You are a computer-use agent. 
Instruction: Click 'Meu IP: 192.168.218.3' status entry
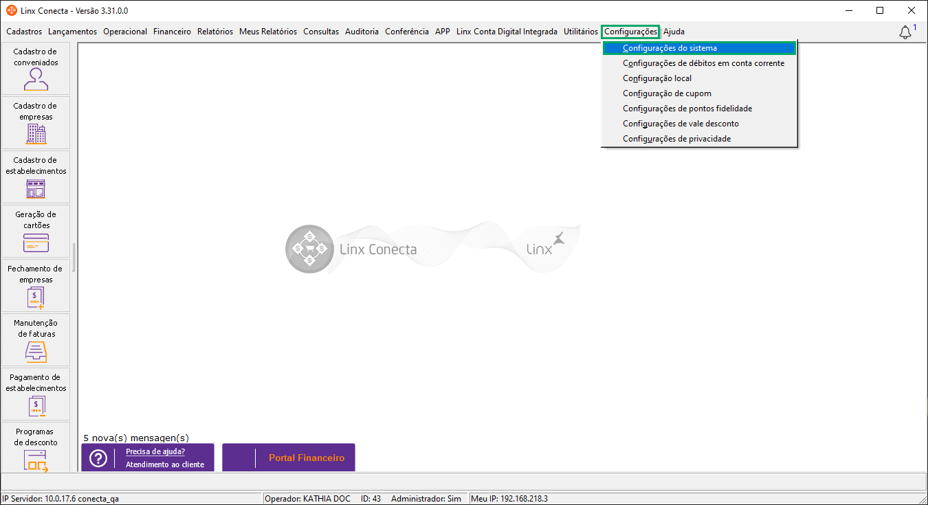(509, 499)
